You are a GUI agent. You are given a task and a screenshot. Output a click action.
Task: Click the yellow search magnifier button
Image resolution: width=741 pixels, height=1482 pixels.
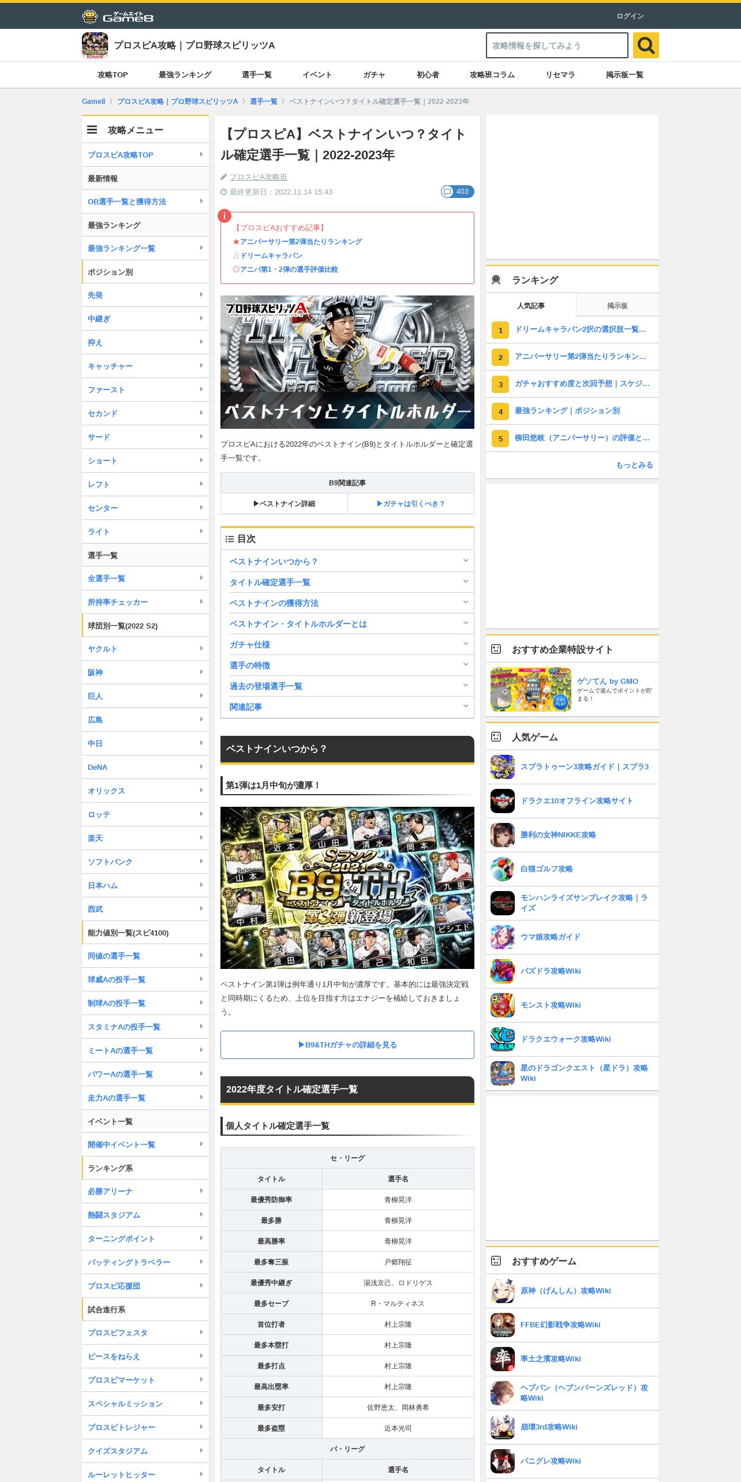point(646,45)
